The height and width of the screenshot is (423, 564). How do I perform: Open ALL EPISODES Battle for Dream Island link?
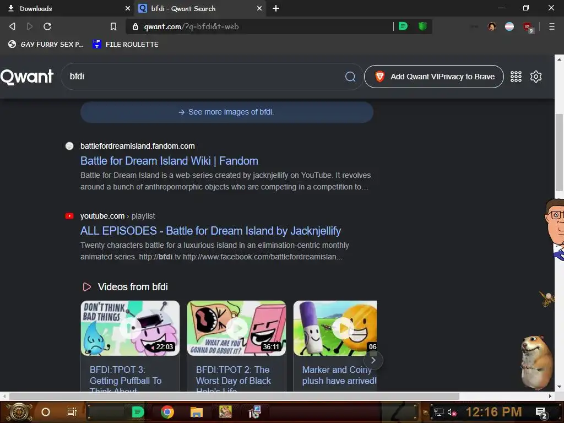coord(210,231)
